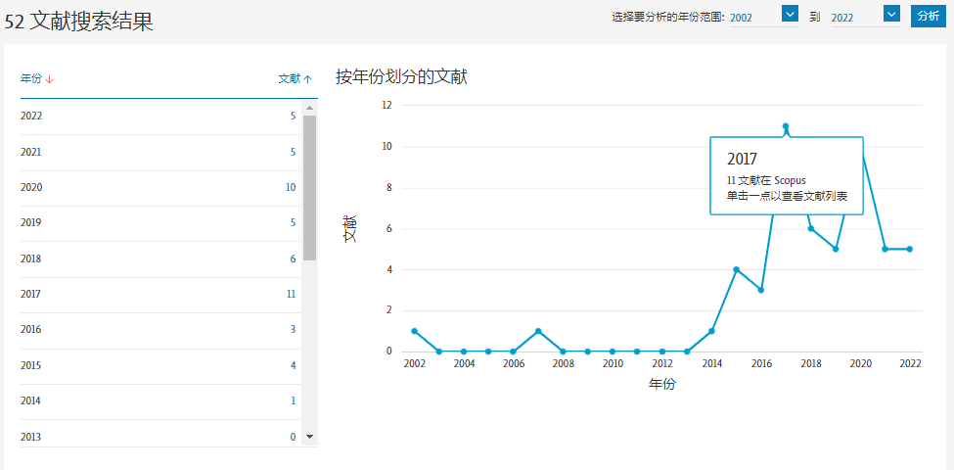Open the end year 2022 dropdown

tap(891, 14)
